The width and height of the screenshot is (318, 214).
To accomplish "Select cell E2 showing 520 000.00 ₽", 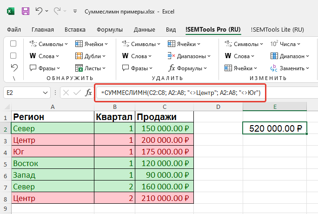I will coord(275,128).
